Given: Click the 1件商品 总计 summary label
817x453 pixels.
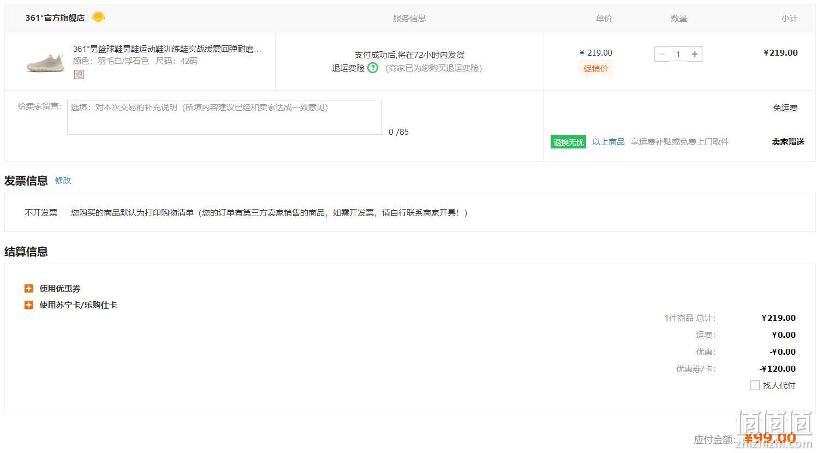Looking at the screenshot, I should (x=690, y=318).
